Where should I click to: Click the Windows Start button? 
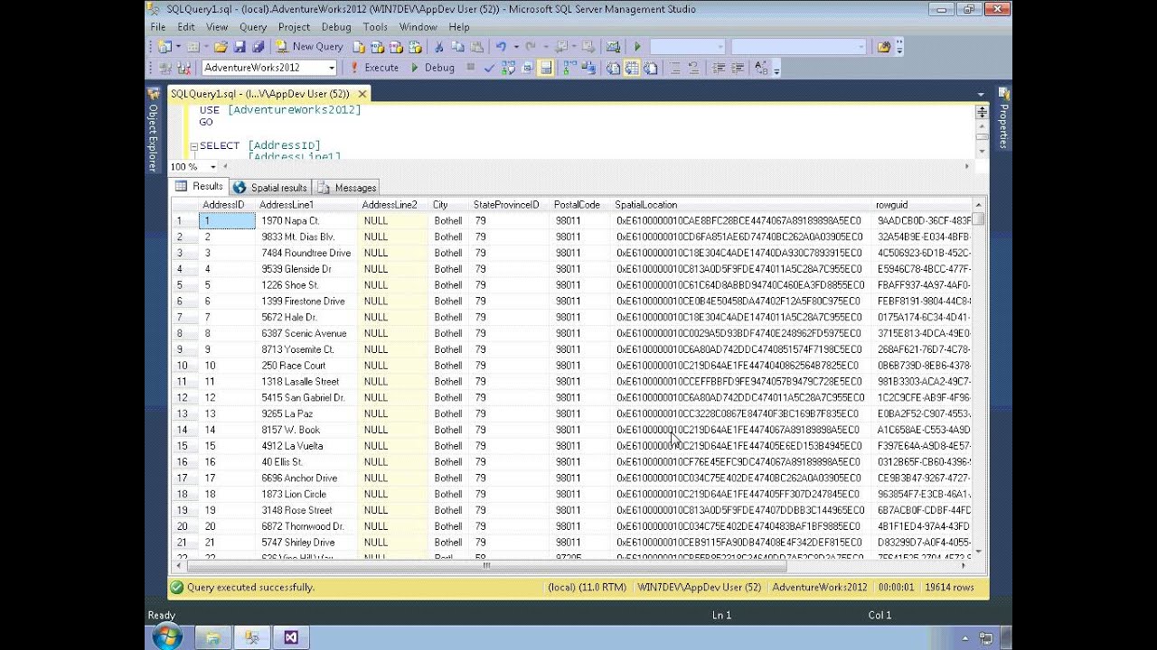(167, 636)
